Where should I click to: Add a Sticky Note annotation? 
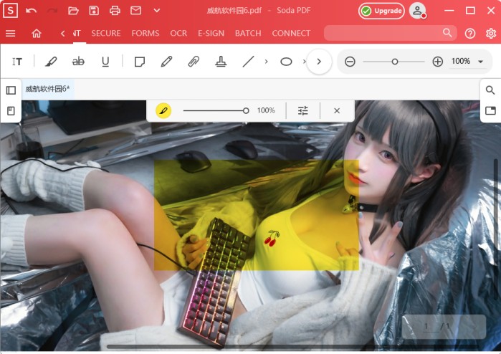(x=139, y=62)
